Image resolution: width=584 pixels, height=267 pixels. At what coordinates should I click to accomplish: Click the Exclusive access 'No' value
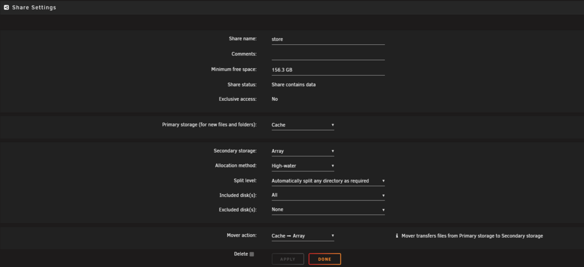pyautogui.click(x=274, y=99)
